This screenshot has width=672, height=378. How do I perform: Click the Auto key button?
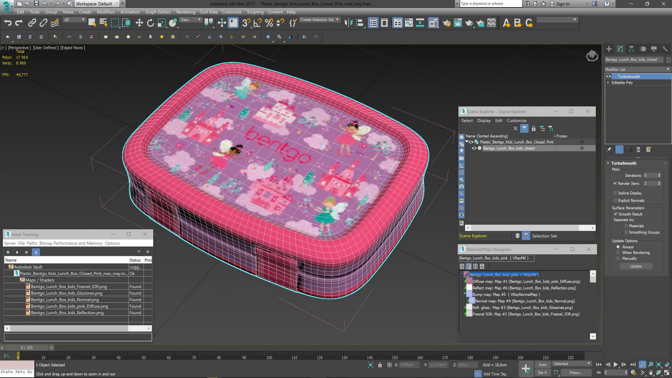point(543,365)
